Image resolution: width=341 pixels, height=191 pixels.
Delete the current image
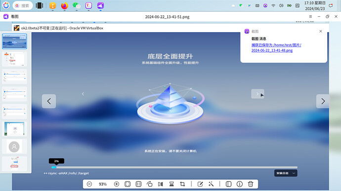point(251,184)
